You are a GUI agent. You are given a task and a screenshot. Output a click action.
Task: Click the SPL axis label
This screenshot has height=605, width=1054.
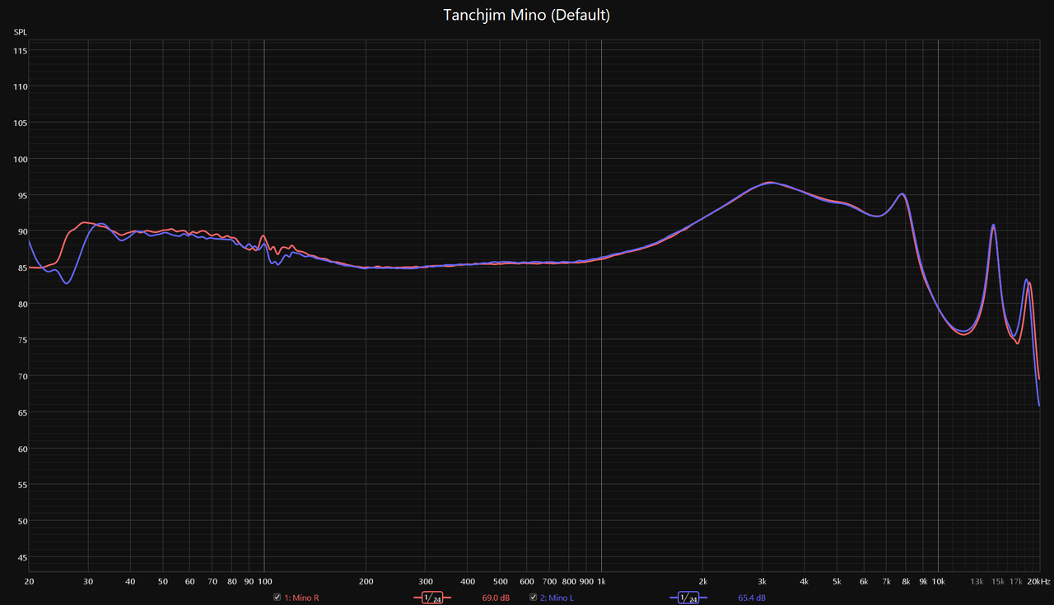pos(20,32)
